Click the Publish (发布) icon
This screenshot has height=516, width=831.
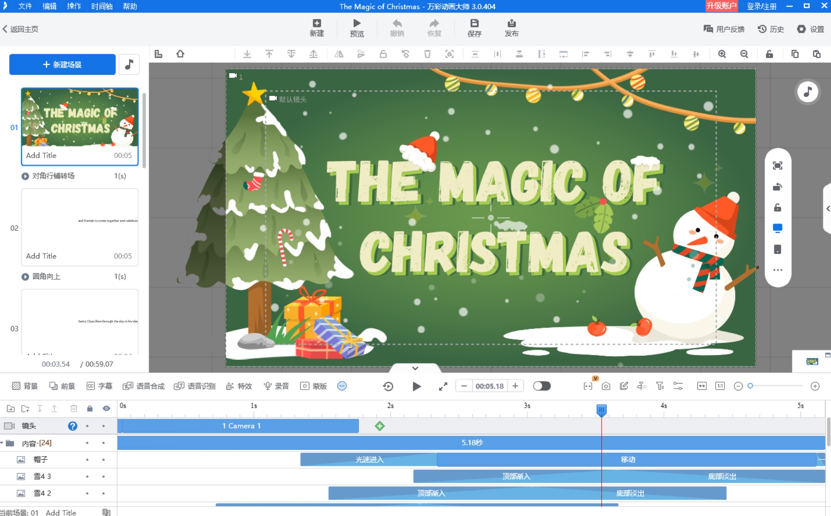tap(511, 28)
